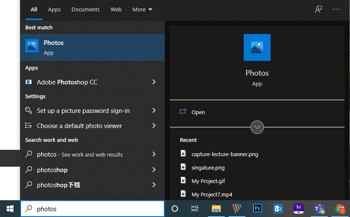Screen dimensions: 350x217
Task: Click the purple M app on taskbar
Action: [299, 209]
